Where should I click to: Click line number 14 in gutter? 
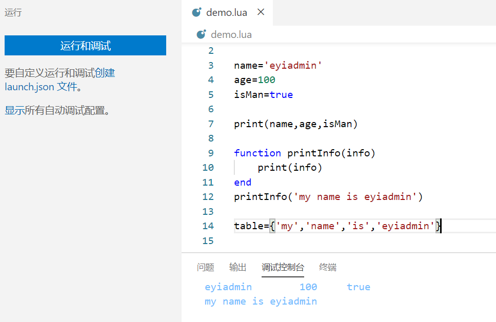pos(208,226)
